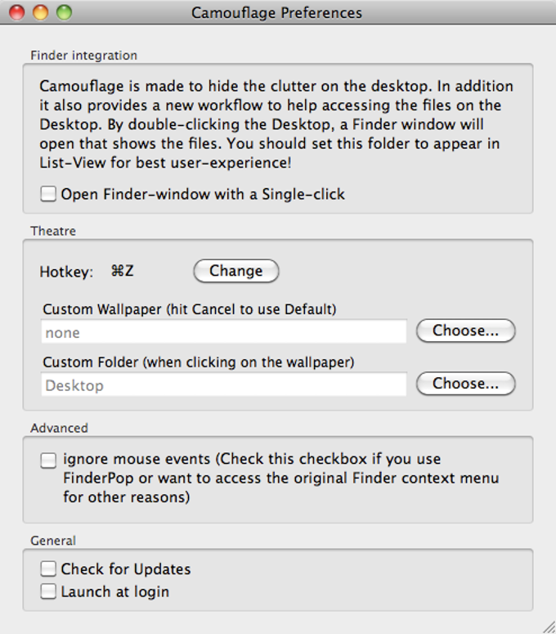Enable Open Finder-window with a Single-click
The height and width of the screenshot is (634, 556).
[x=49, y=195]
